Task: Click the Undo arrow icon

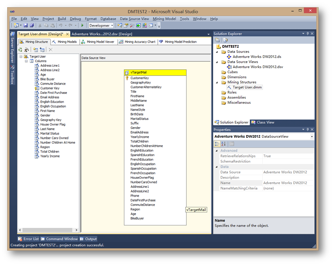Action: (x=61, y=25)
